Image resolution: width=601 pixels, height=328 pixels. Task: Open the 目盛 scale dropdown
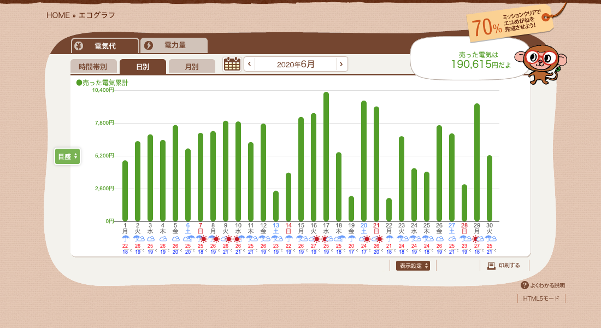pos(67,156)
